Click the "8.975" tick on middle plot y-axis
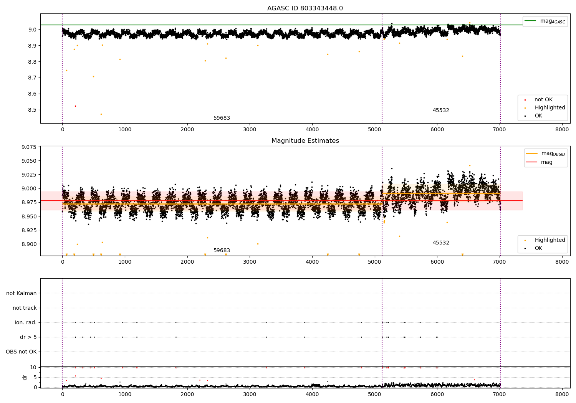This screenshot has height=403, width=576. (x=29, y=202)
